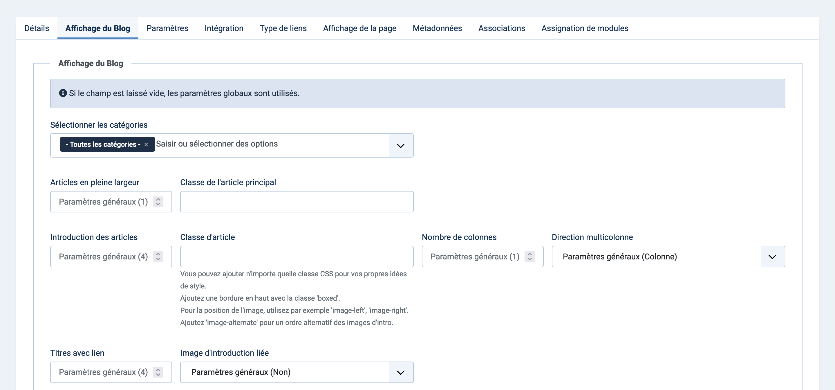Open the Détails tab
Image resolution: width=835 pixels, height=390 pixels.
click(37, 28)
